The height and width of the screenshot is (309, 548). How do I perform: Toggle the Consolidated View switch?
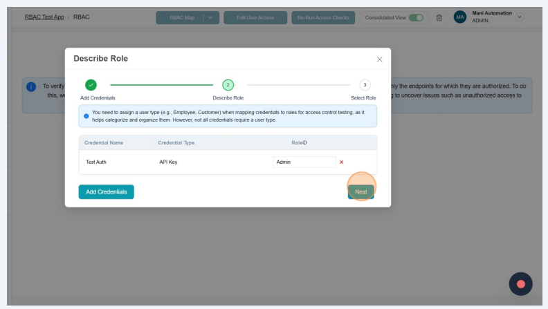click(416, 17)
